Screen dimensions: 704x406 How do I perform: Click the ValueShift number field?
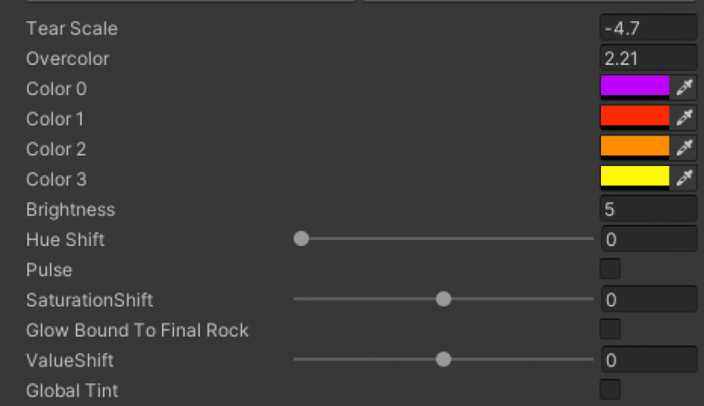tap(648, 359)
